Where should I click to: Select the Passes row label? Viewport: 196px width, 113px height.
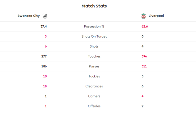94,66
